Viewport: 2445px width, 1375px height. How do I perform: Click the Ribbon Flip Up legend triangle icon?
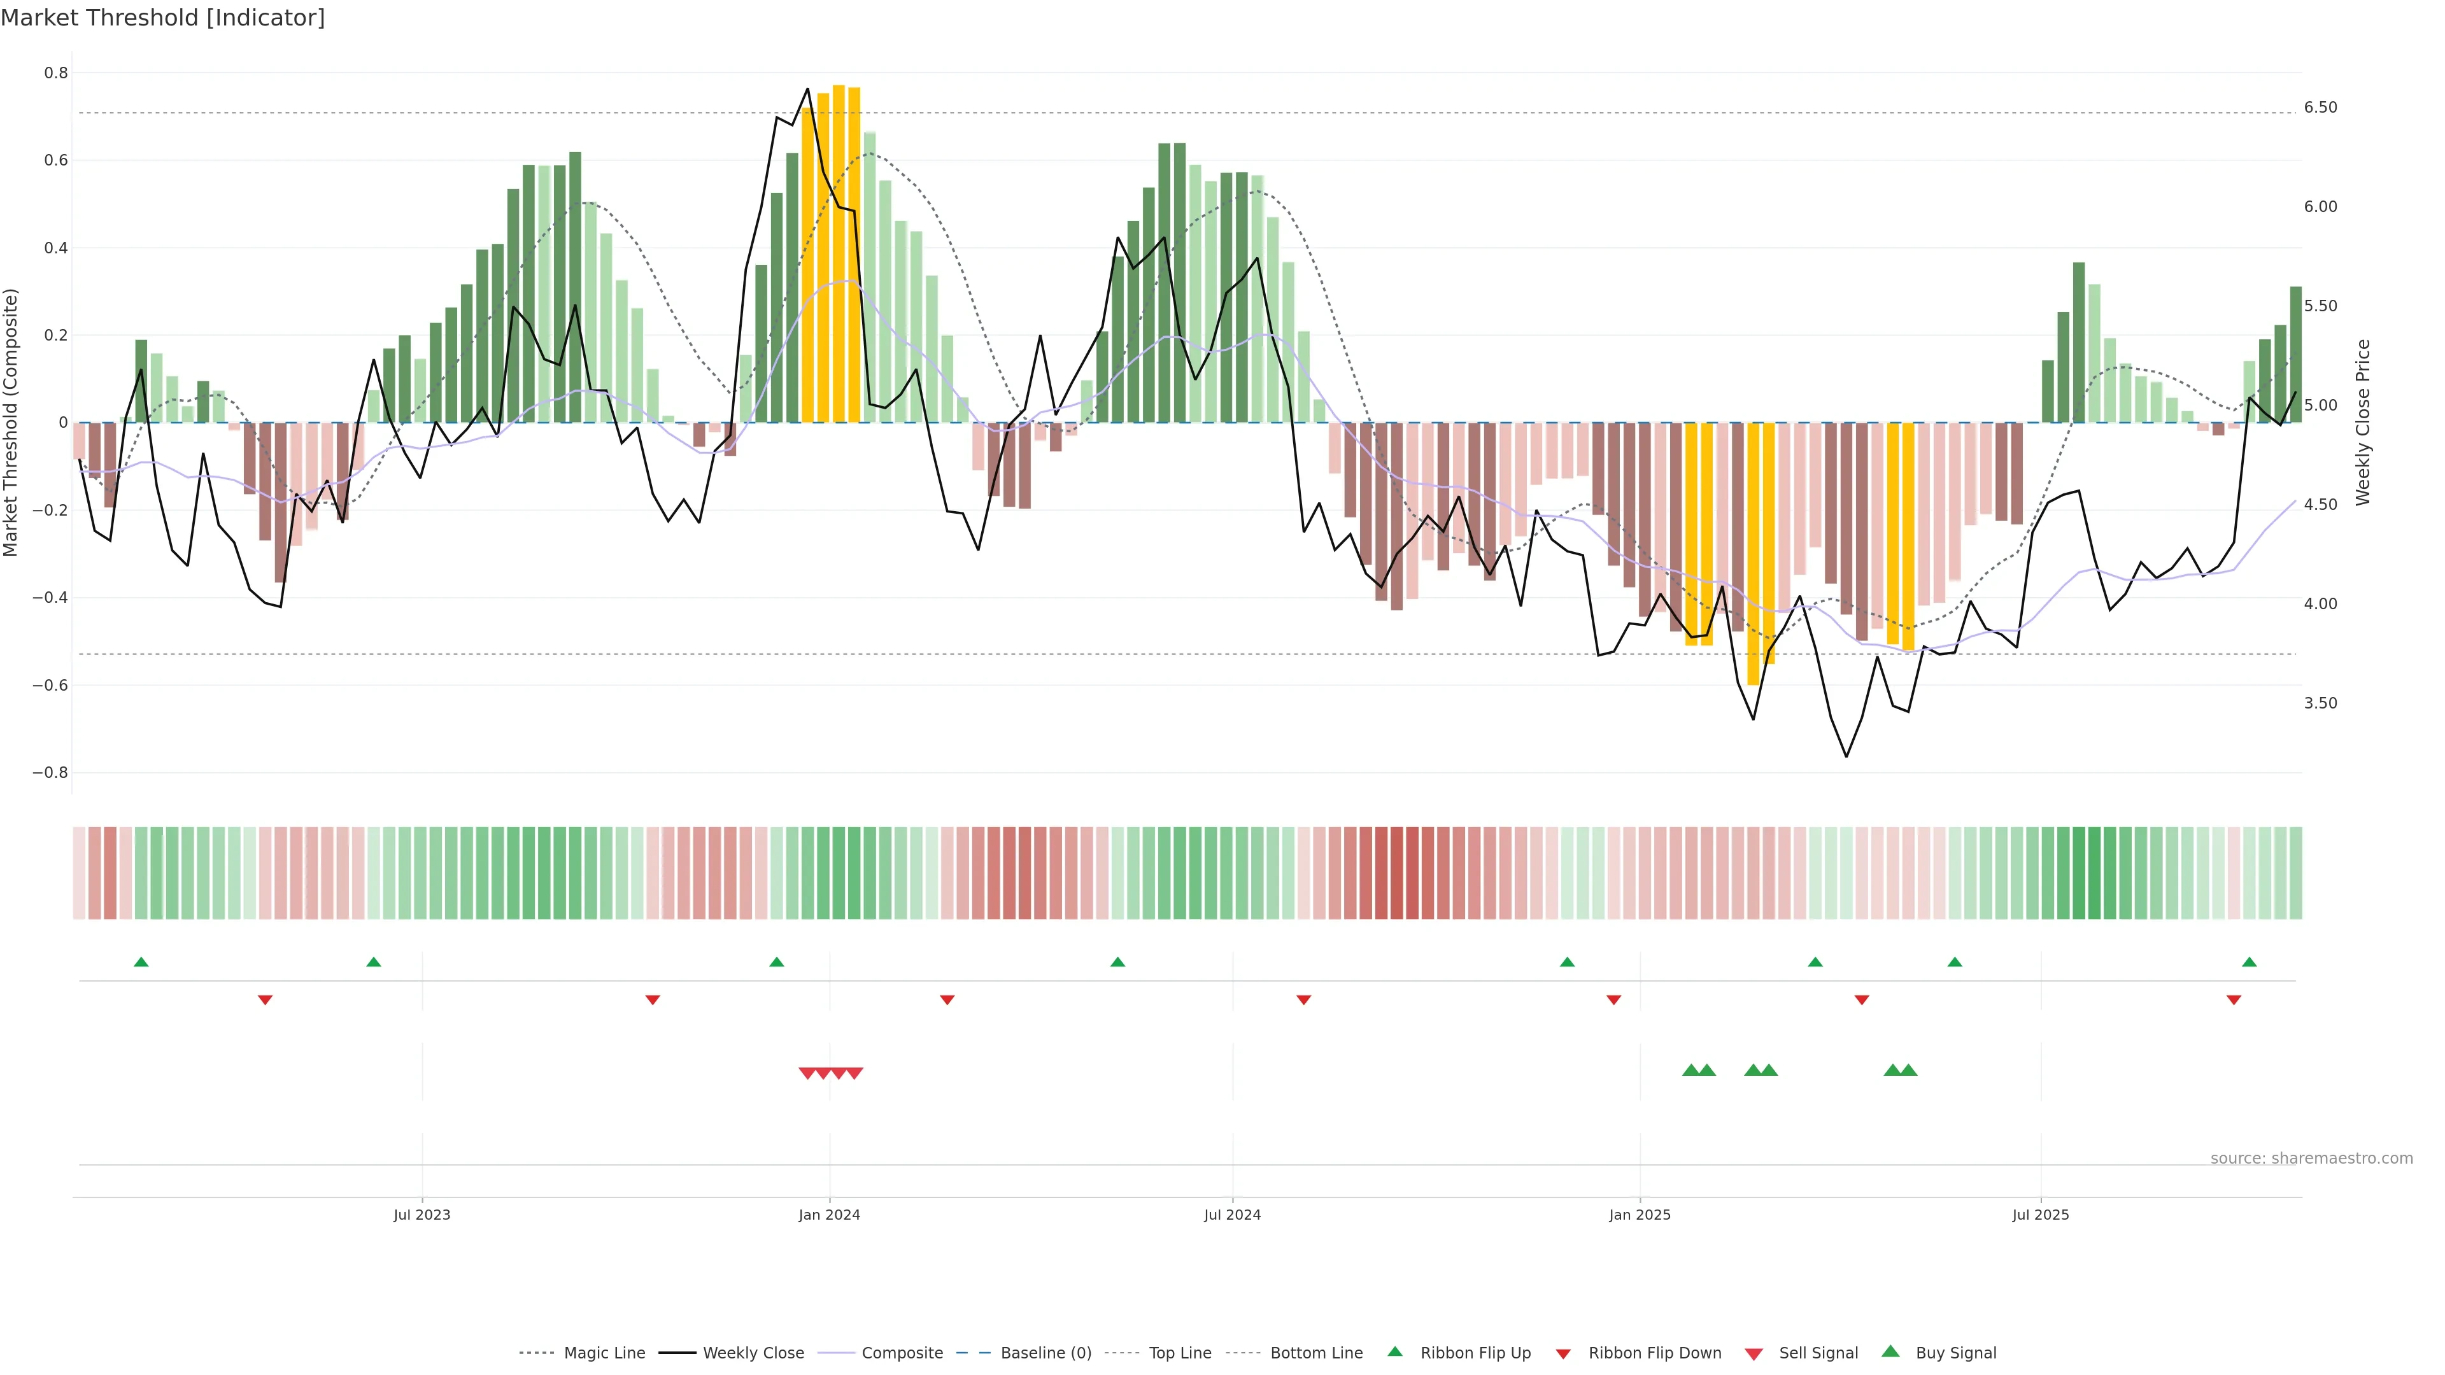(1394, 1351)
